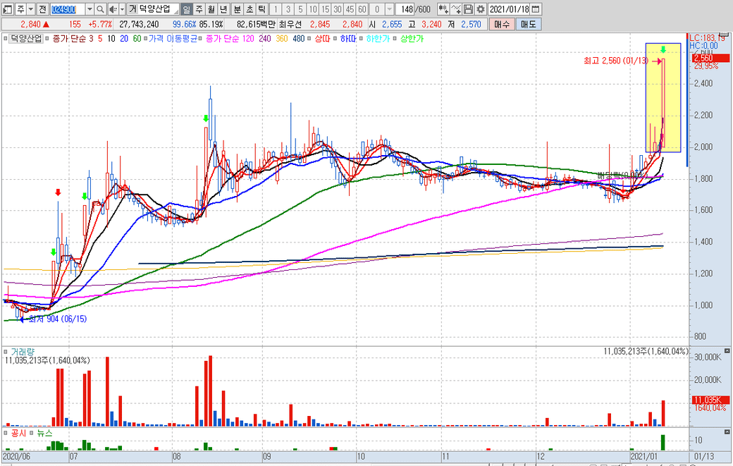The width and height of the screenshot is (733, 466).
Task: Click the stock code field 024900
Action: (66, 9)
